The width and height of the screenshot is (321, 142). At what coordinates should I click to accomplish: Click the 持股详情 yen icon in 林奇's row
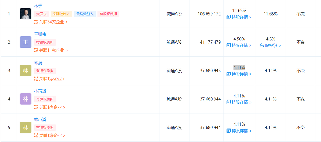tap(228, 17)
